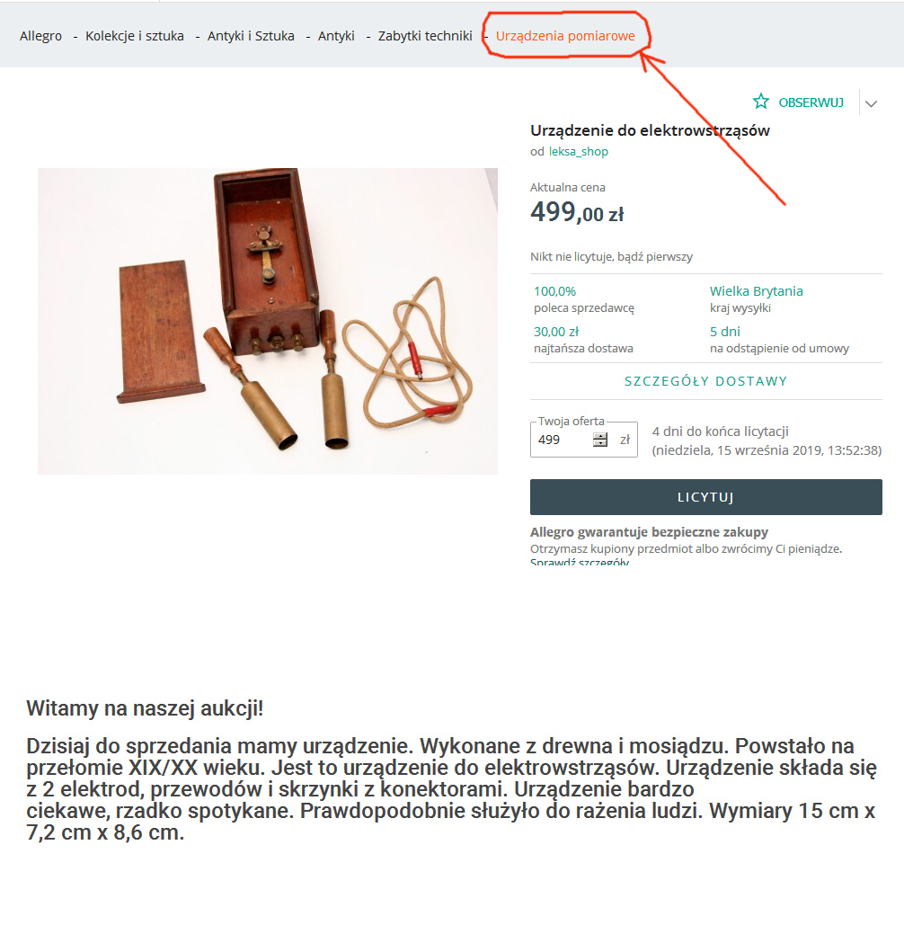Click the Wielka Brytania shipping country link
This screenshot has height=925, width=904.
(756, 291)
